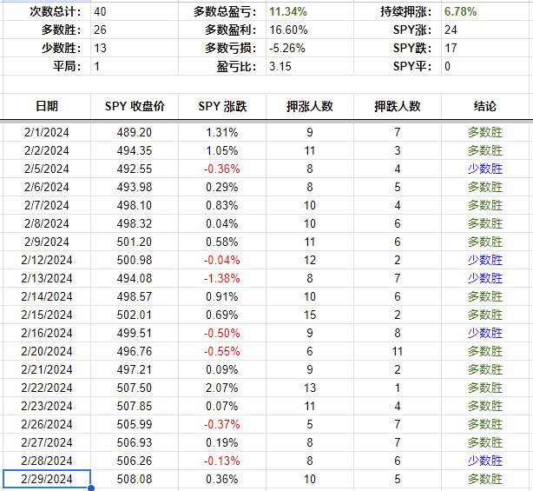Select closing price 489.20 cell
Screen dimensions: 533x491
135,132
